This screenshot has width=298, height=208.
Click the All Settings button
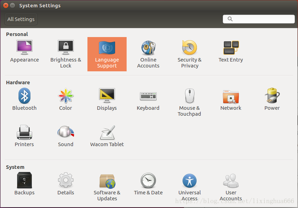(x=21, y=19)
